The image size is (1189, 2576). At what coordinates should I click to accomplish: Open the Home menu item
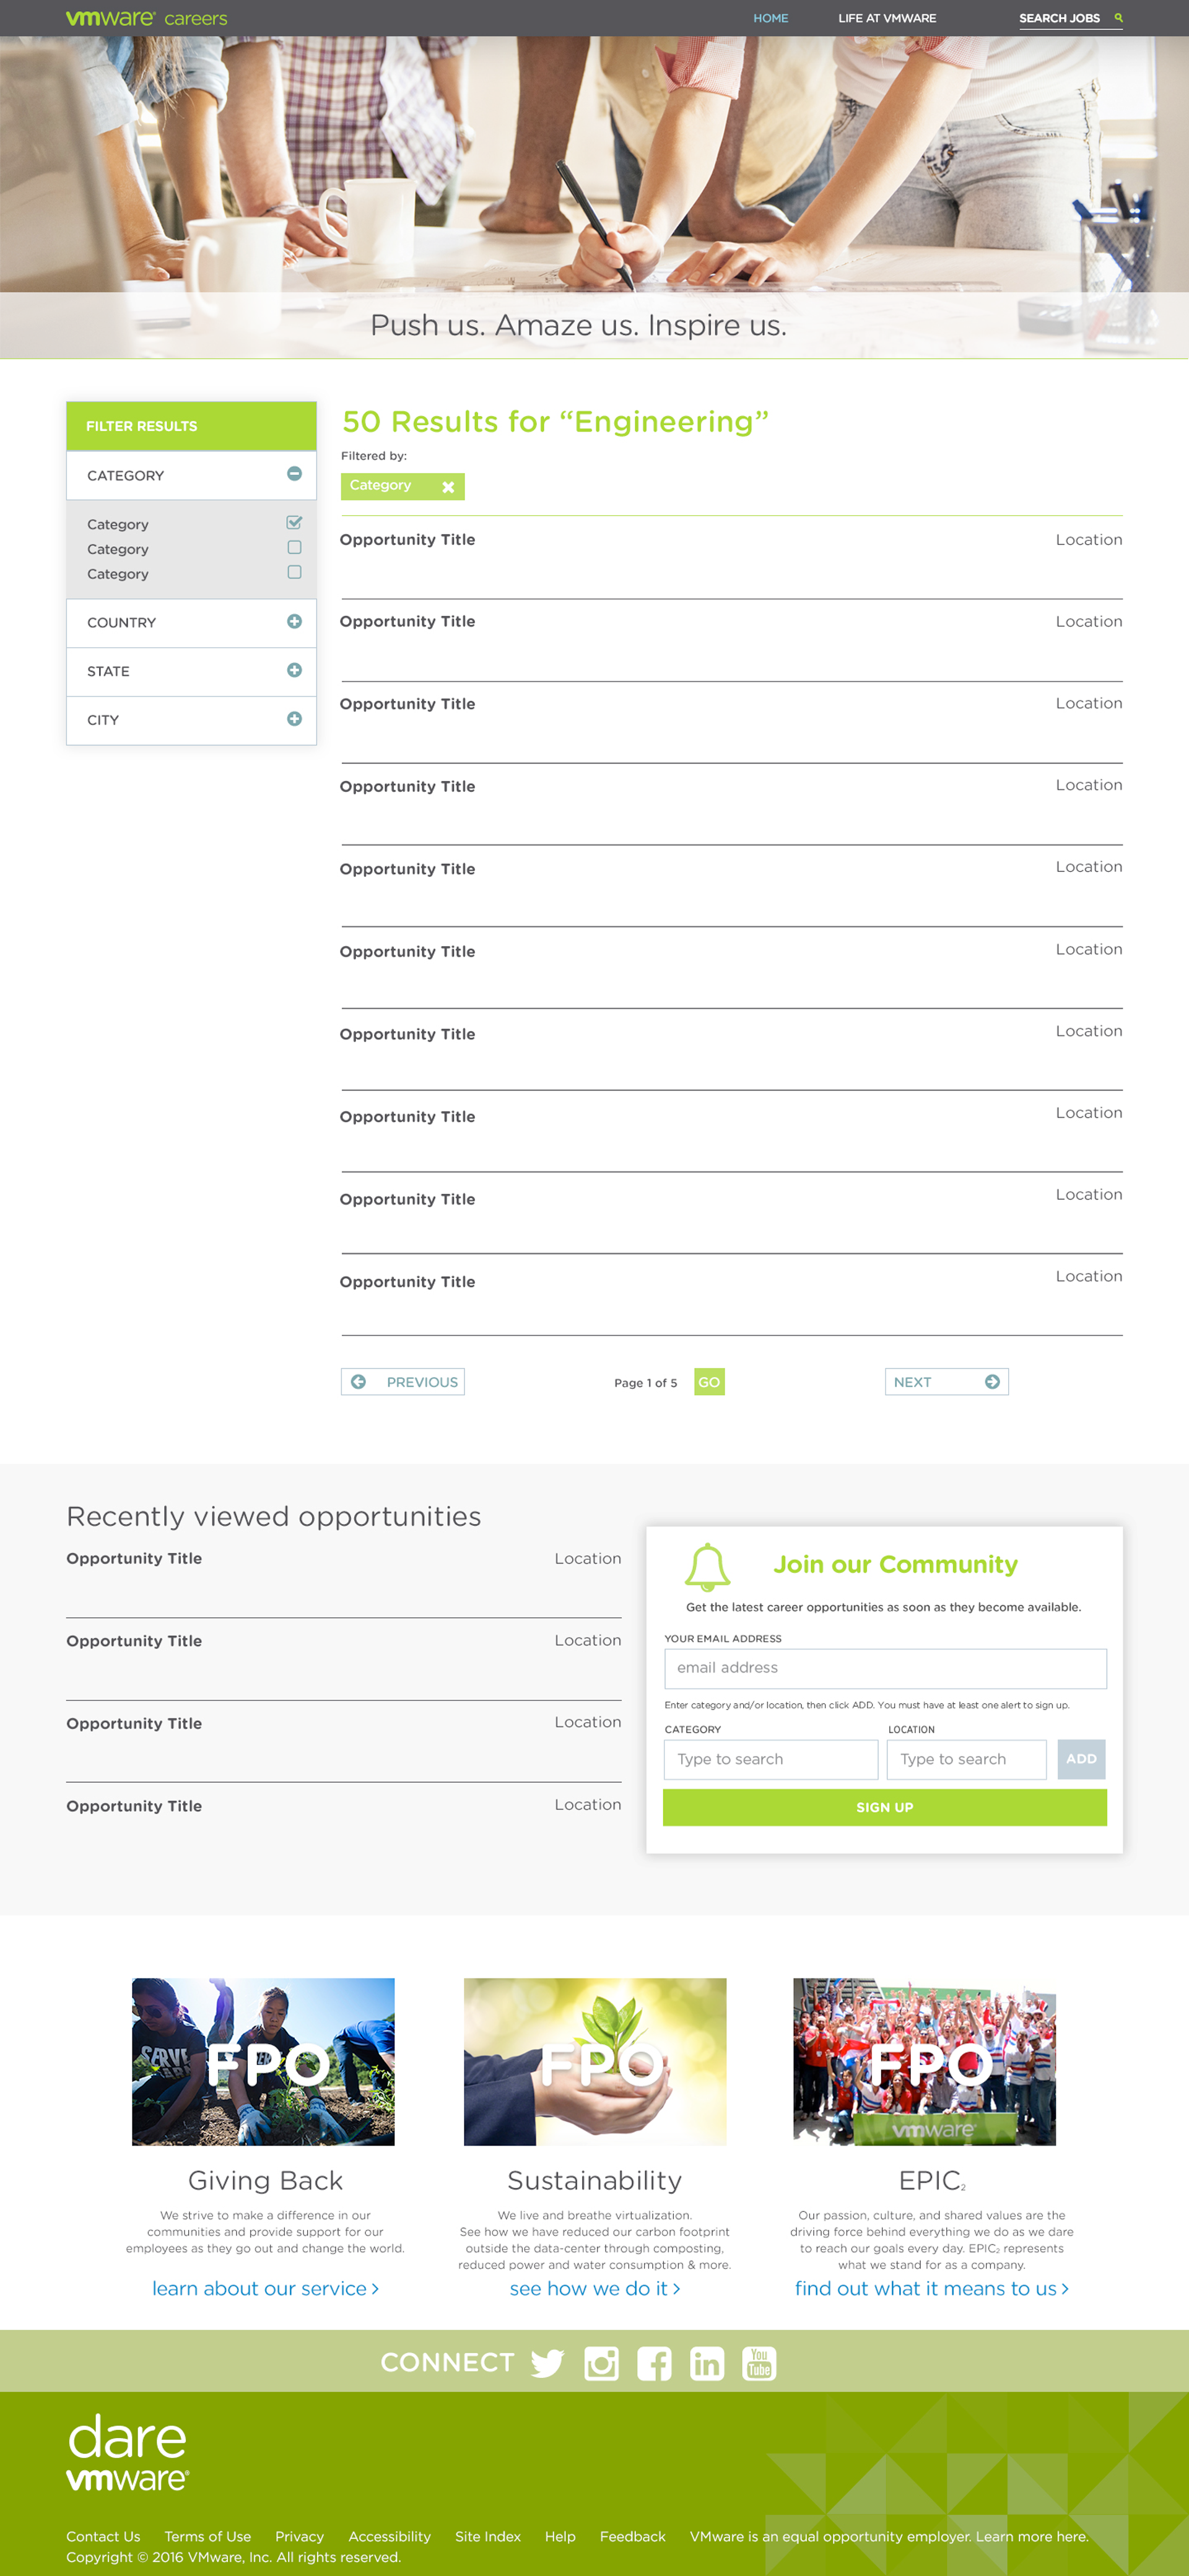click(770, 18)
